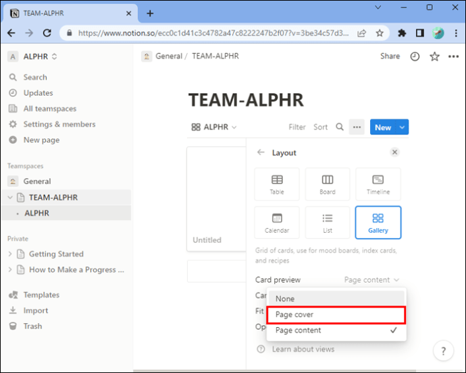
Task: Open the tab search chevron in Chrome
Action: (x=378, y=7)
